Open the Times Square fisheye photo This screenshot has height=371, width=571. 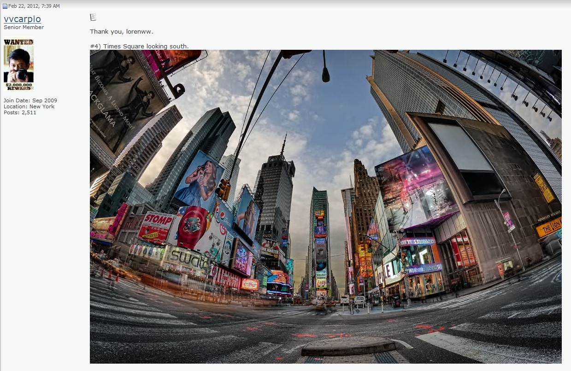pos(326,206)
